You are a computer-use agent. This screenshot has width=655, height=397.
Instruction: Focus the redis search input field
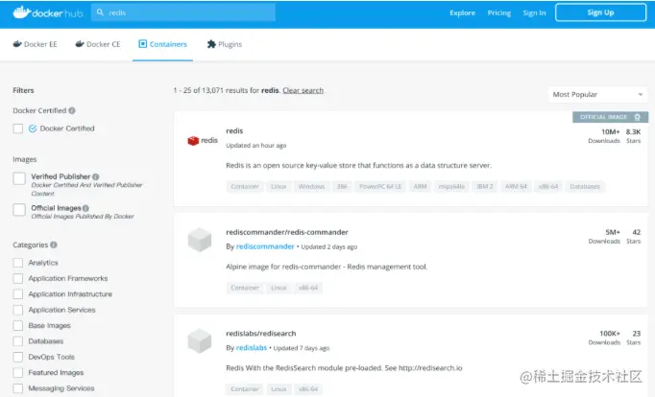point(183,12)
